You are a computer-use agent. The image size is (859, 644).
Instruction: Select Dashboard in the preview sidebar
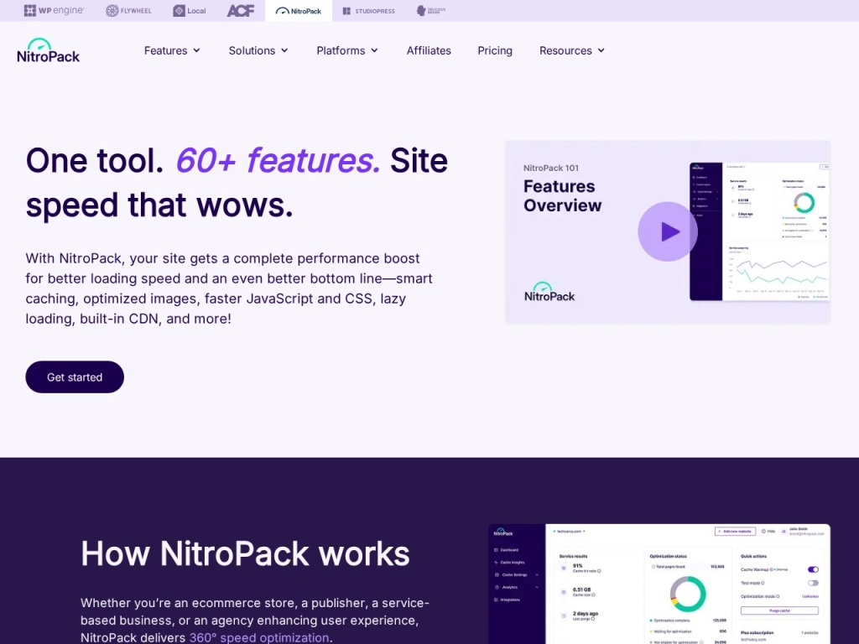(x=506, y=550)
